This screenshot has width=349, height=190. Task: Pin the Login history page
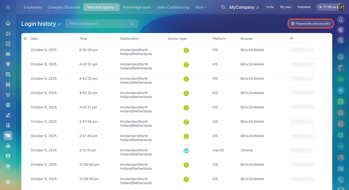[x=60, y=24]
